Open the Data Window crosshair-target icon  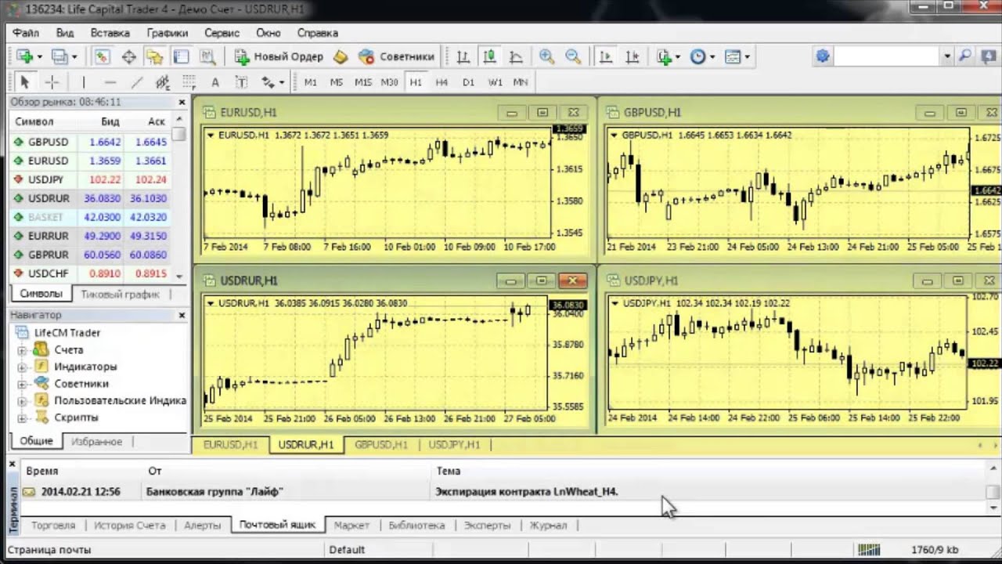(x=128, y=56)
